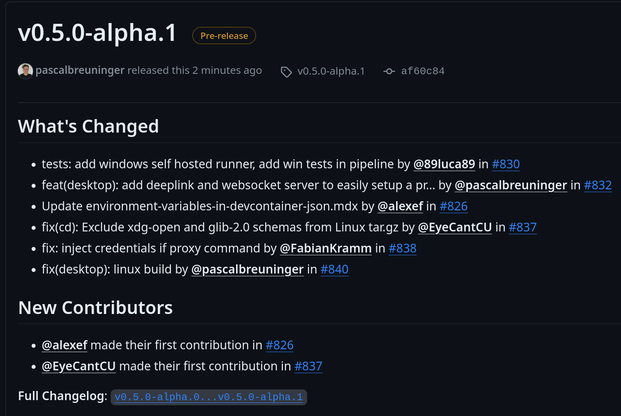Click the commit icon beside af60c84
621x416 pixels.
[x=389, y=71]
